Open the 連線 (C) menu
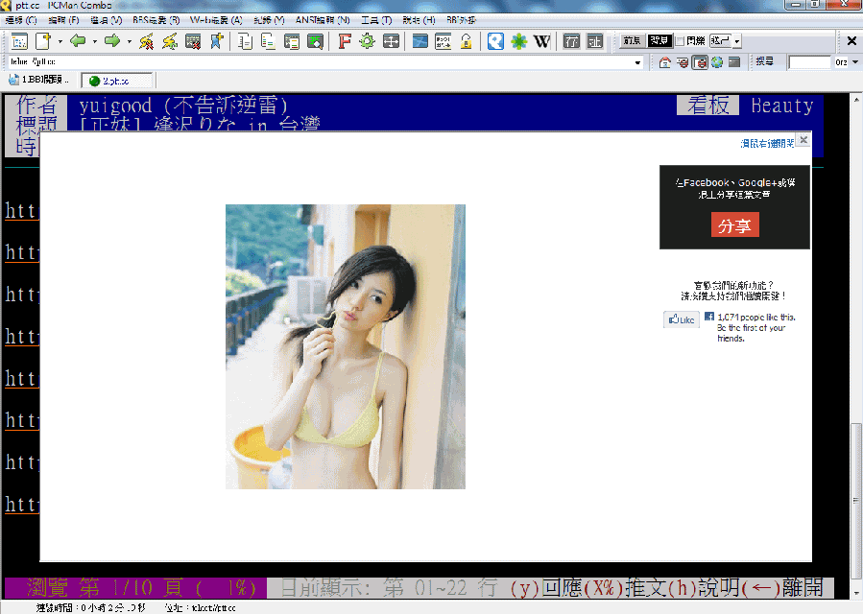 21,20
